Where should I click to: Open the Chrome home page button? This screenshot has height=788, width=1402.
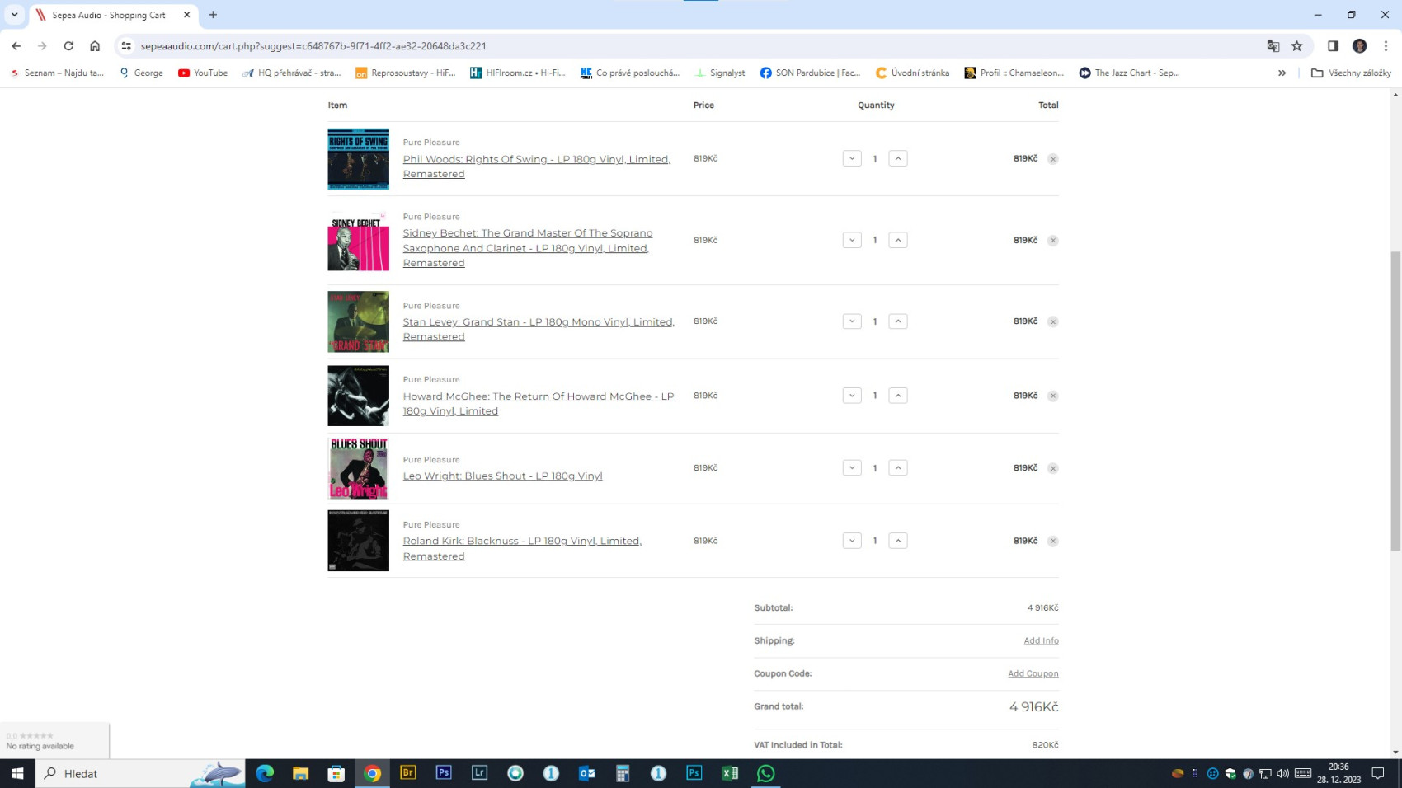95,46
